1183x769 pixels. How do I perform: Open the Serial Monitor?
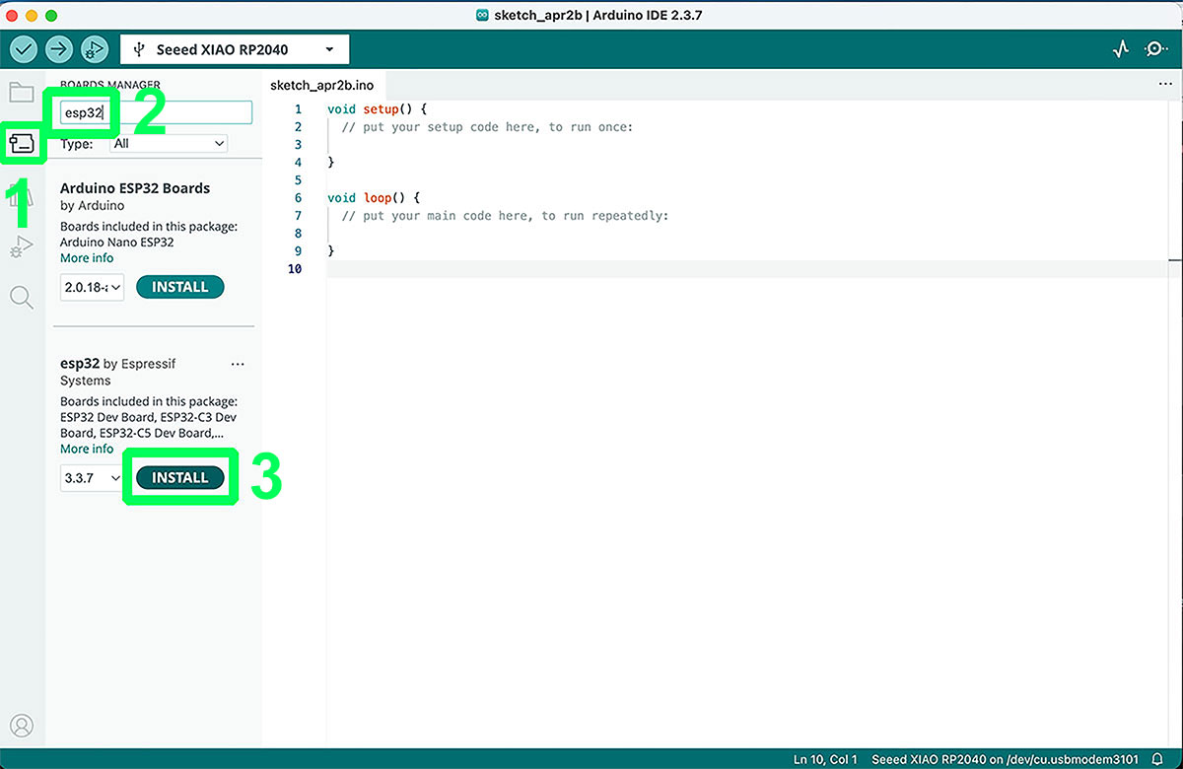coord(1155,48)
